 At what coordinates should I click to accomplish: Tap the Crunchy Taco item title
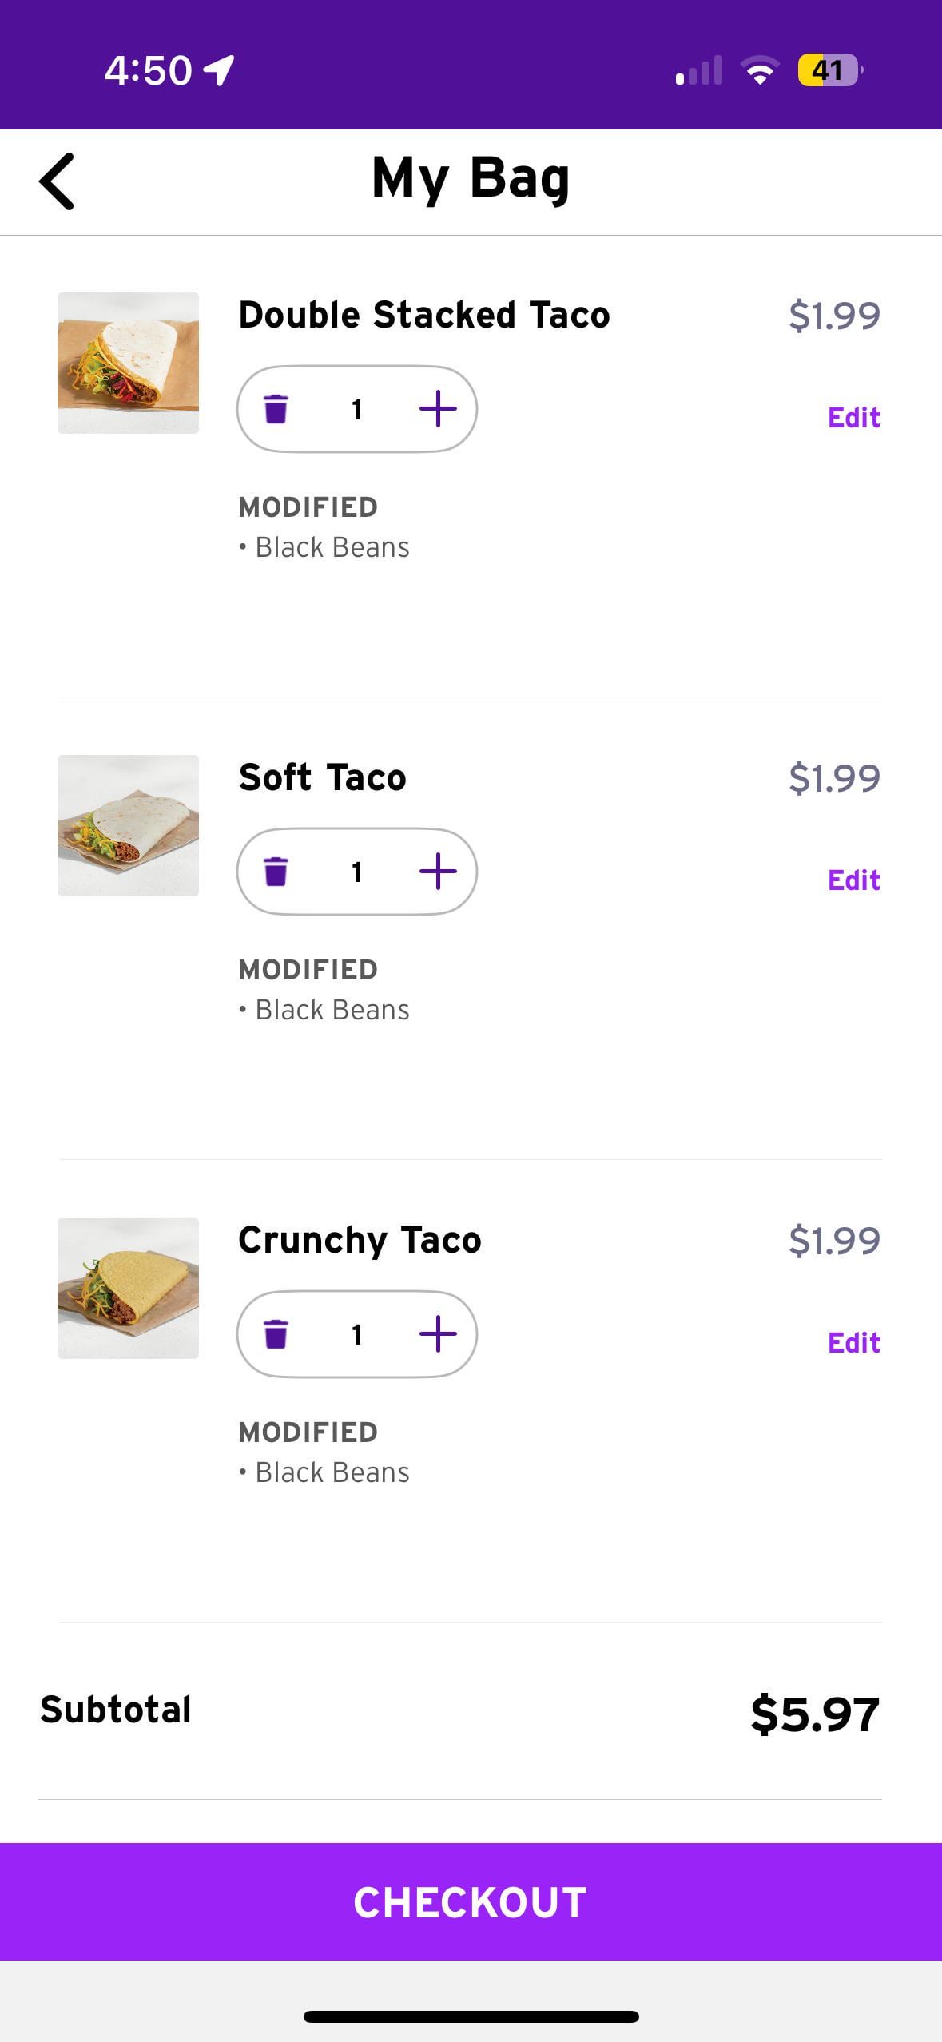[360, 1240]
